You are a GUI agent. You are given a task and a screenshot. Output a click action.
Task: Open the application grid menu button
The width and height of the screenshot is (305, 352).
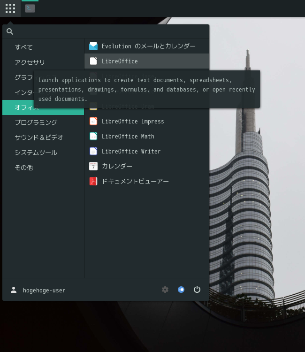click(10, 8)
